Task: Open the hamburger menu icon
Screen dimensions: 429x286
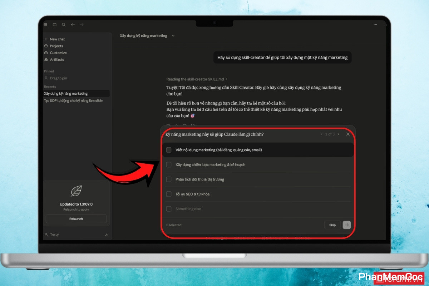Action: (x=45, y=25)
